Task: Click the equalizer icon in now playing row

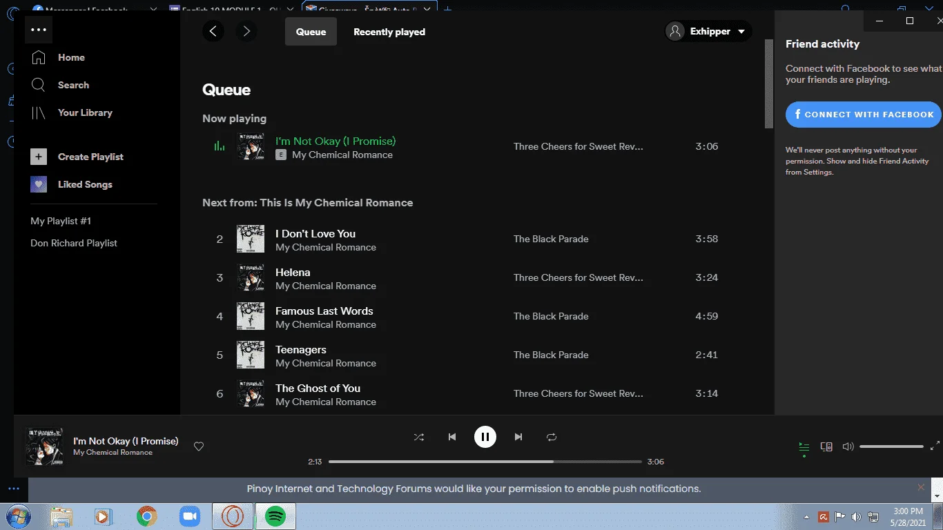Action: tap(220, 146)
